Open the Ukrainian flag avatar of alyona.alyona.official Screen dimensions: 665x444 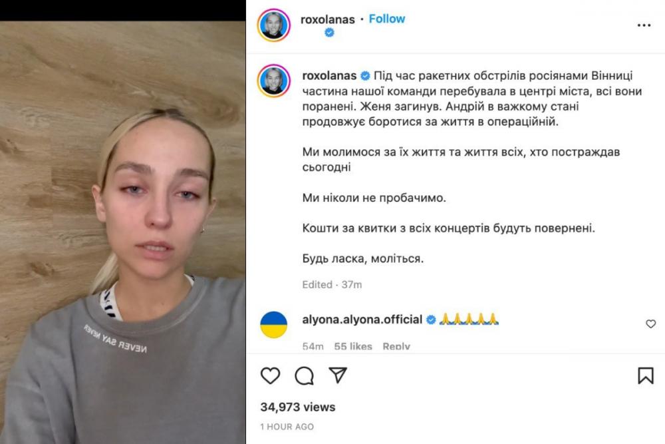point(273,325)
